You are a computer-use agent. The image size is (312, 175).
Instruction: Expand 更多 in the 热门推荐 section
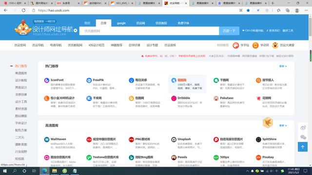[x=283, y=66]
